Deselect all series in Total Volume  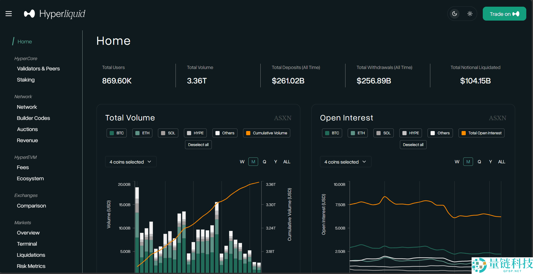198,145
